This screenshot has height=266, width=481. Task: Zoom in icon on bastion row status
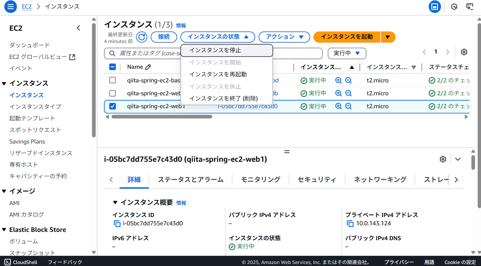[x=338, y=80]
